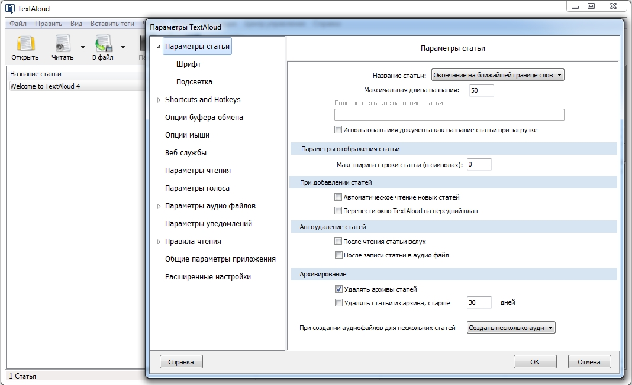Select the Welcome to TextAloud 4 article
The width and height of the screenshot is (632, 385).
[76, 86]
